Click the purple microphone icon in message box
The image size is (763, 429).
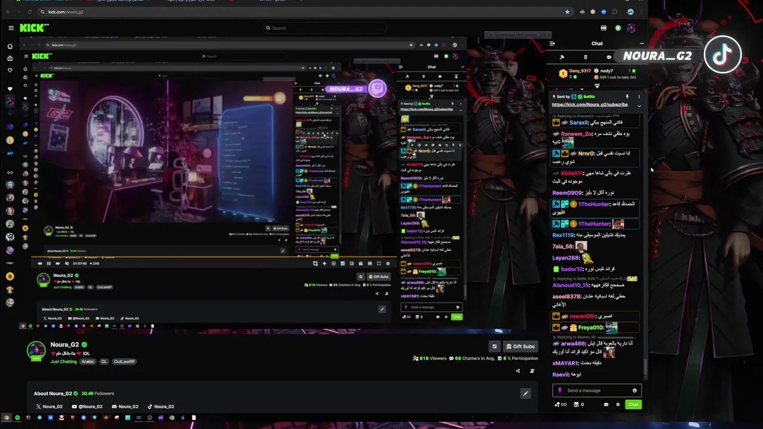pos(559,391)
